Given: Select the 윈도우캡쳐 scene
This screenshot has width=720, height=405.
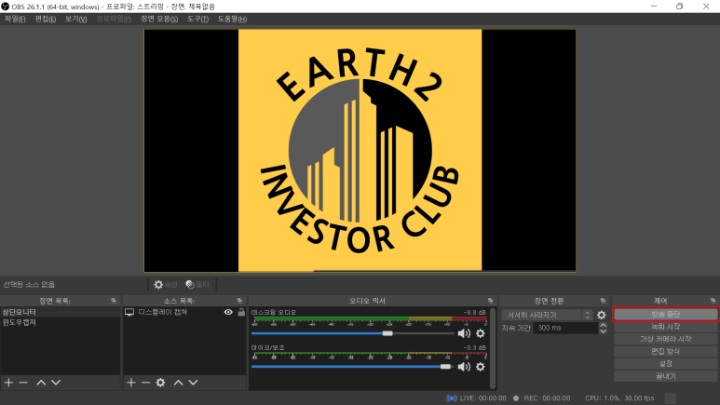Looking at the screenshot, I should tap(60, 322).
